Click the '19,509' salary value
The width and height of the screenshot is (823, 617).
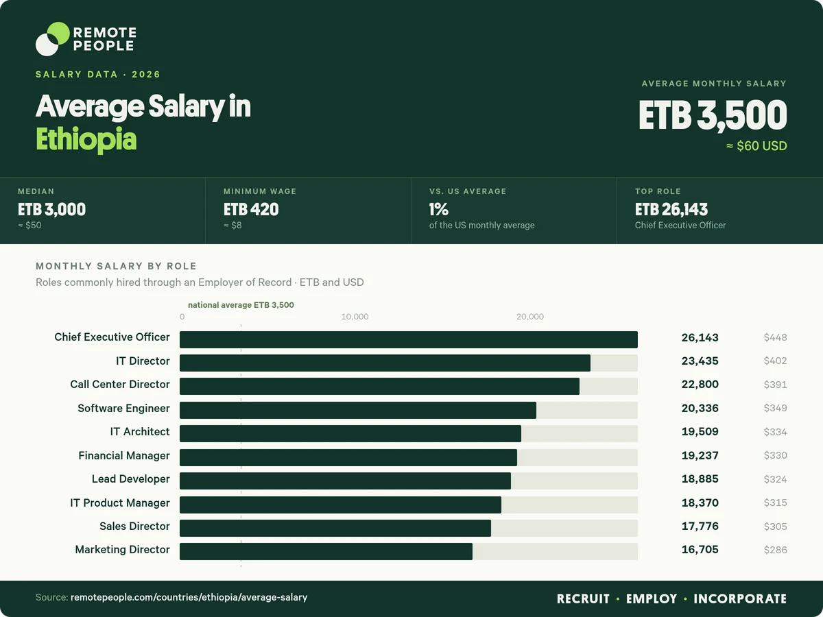tap(700, 433)
